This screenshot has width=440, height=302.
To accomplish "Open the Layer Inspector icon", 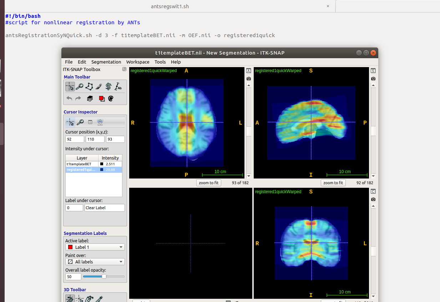I will (x=89, y=99).
